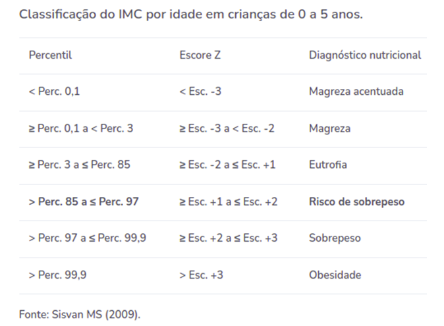
Task: Click the Escore Z column header
Action: click(200, 55)
